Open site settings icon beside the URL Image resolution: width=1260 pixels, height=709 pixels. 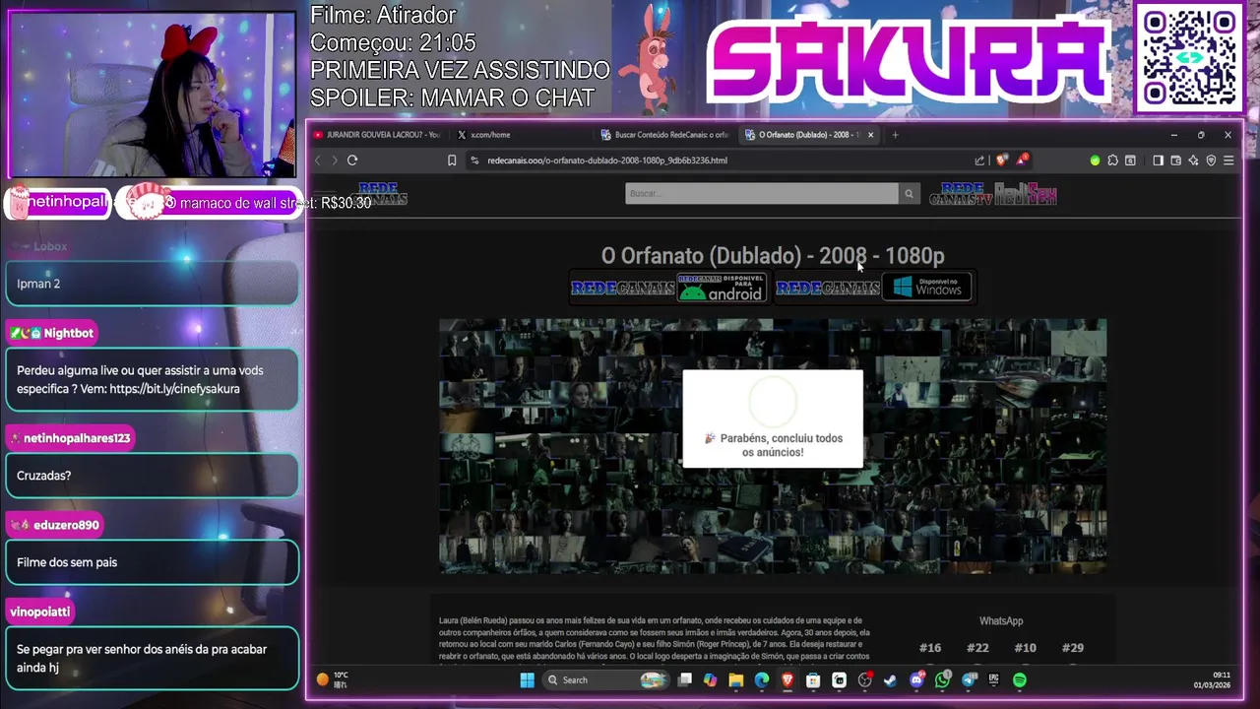(x=474, y=161)
